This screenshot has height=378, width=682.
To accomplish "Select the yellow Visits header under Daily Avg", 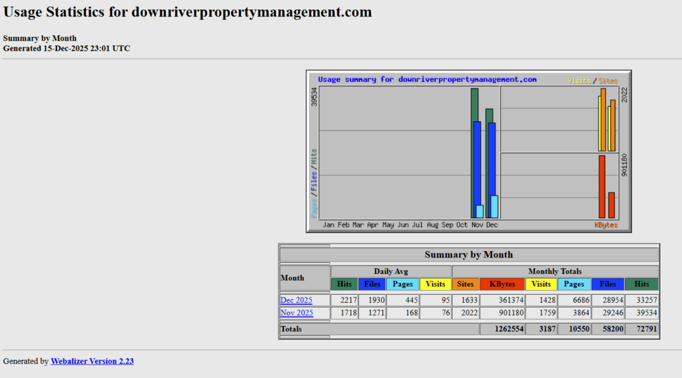I will click(x=436, y=284).
